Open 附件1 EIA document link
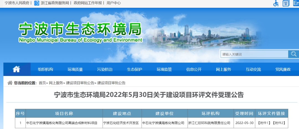The height and width of the screenshot is (129, 299). pos(264,123)
